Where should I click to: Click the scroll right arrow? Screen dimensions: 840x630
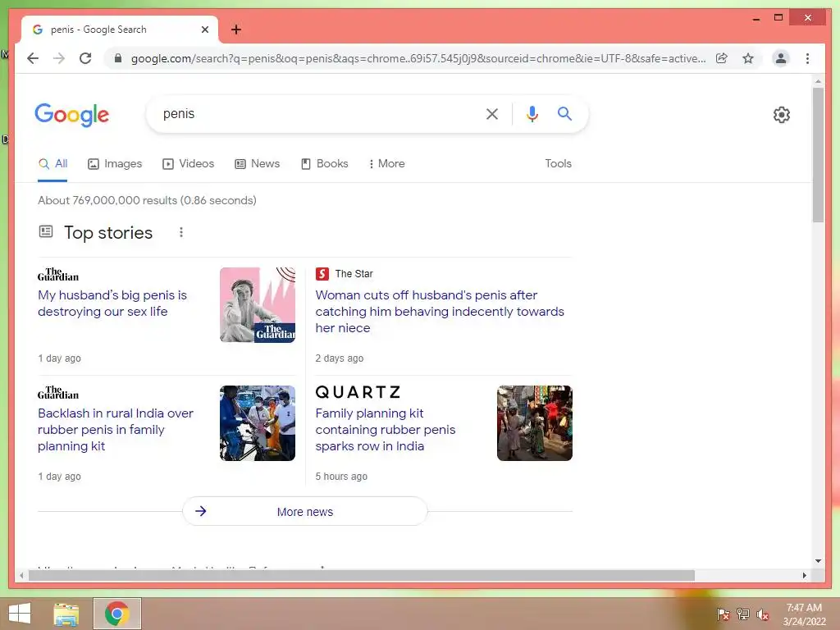(x=804, y=575)
